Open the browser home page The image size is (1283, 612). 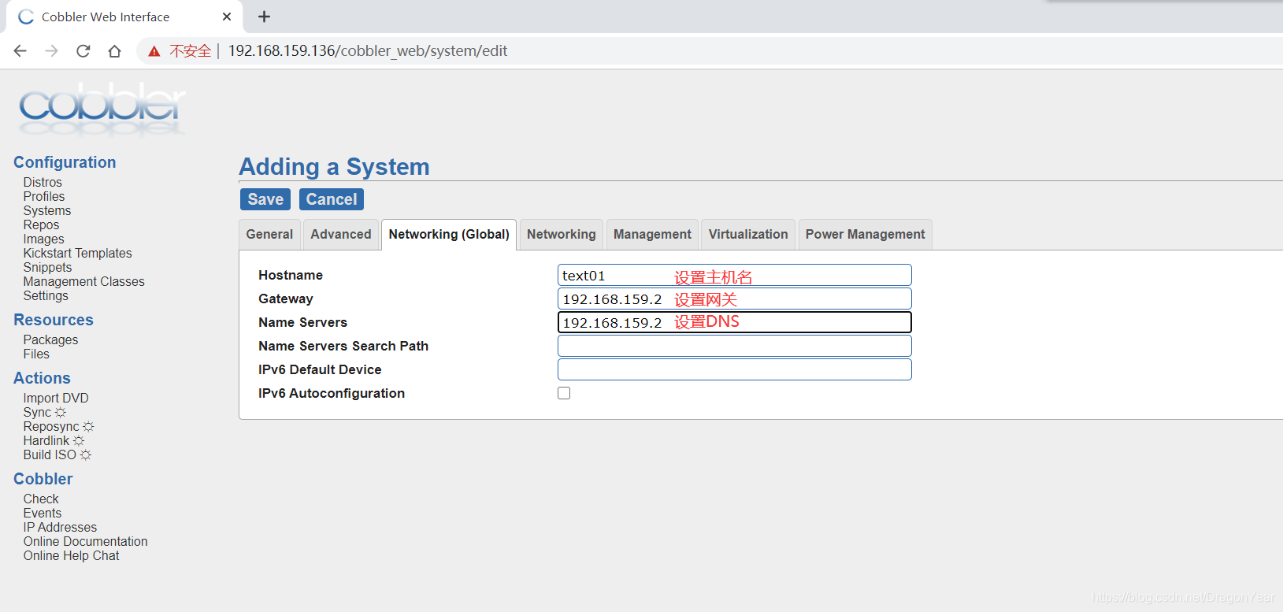(x=115, y=51)
